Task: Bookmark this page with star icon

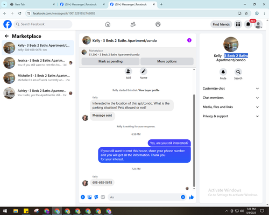Action: [246, 13]
